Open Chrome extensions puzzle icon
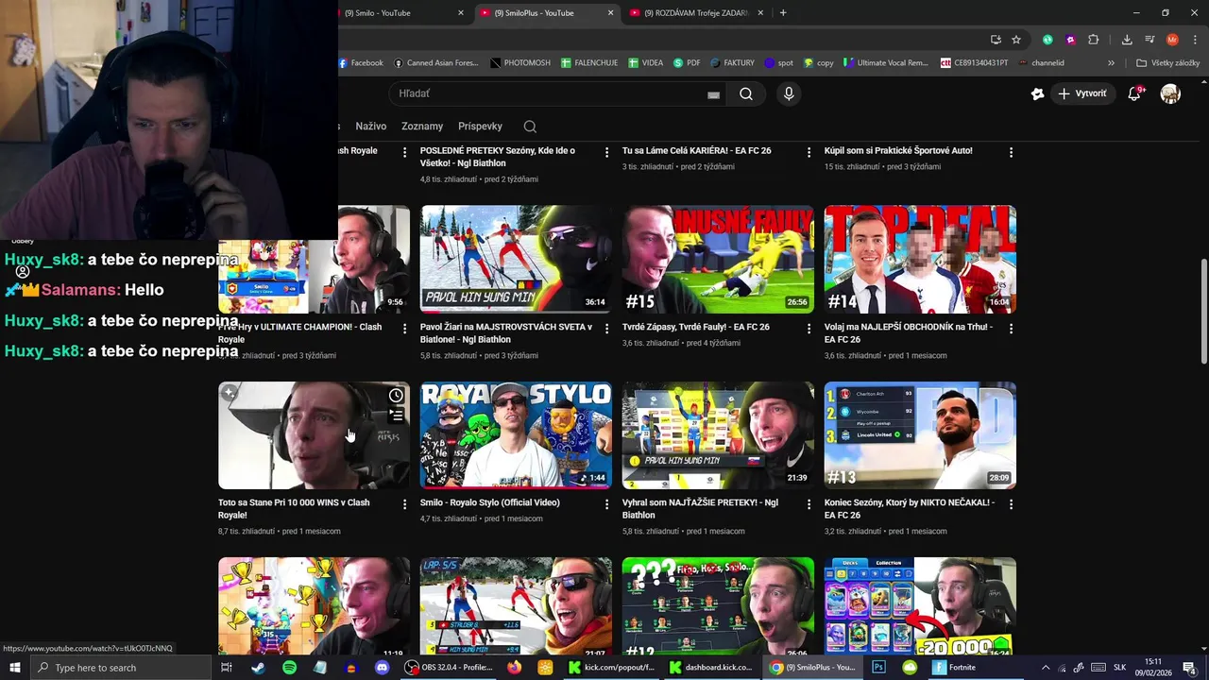Image resolution: width=1209 pixels, height=680 pixels. pos(1093,40)
